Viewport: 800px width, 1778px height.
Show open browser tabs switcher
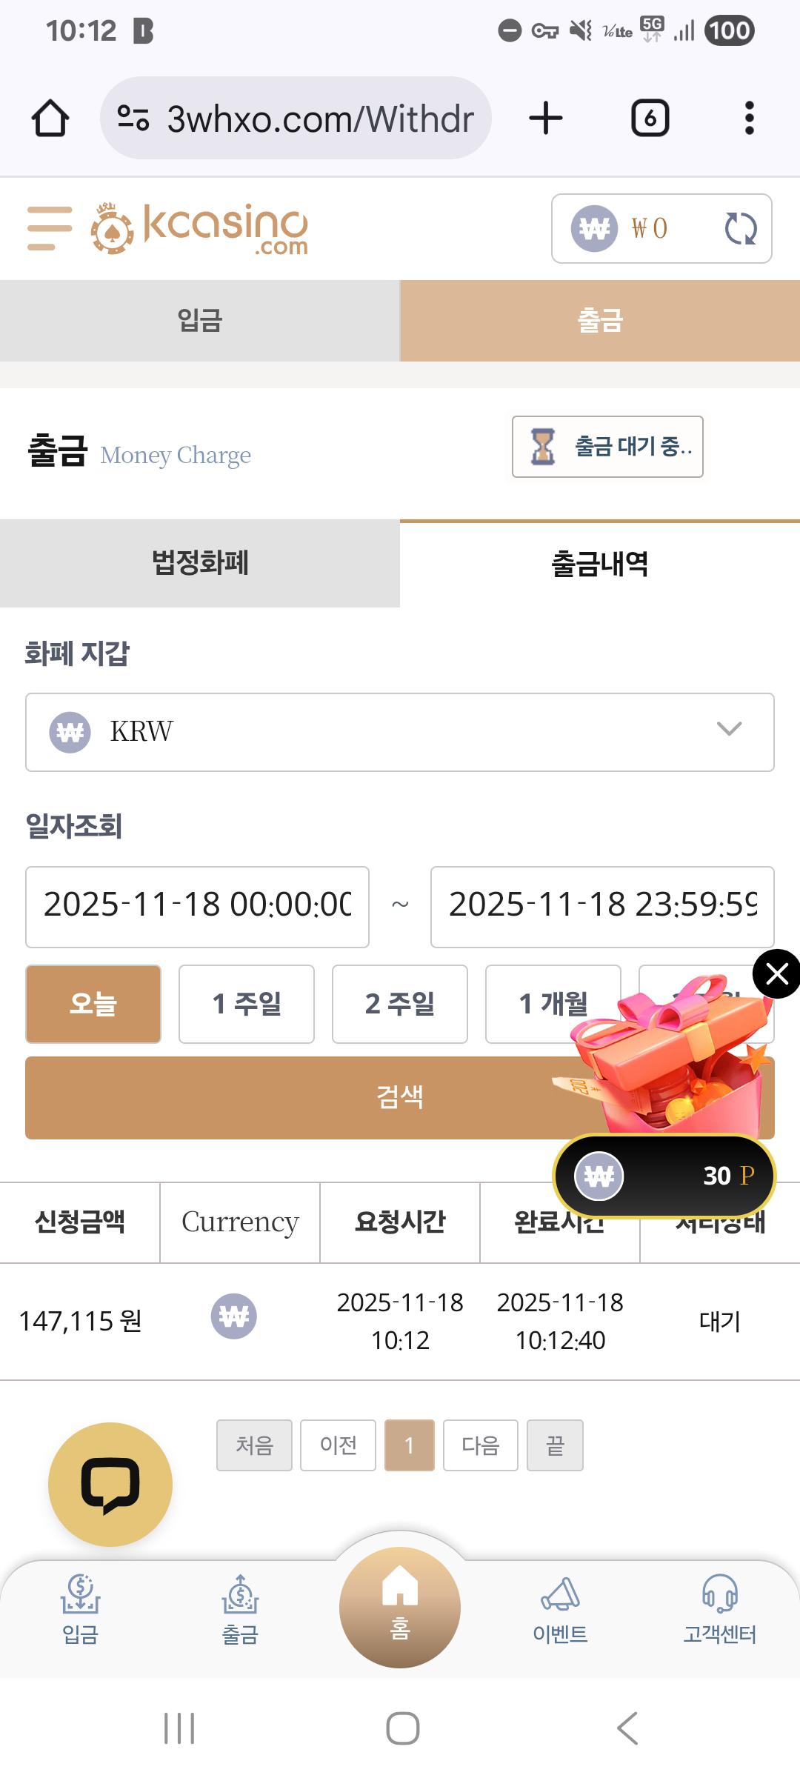click(650, 119)
